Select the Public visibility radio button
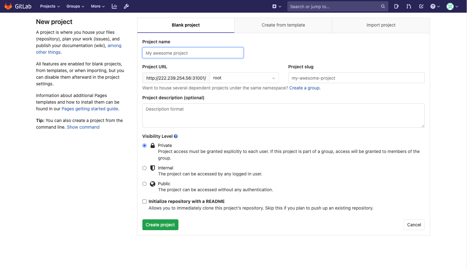 (145, 184)
